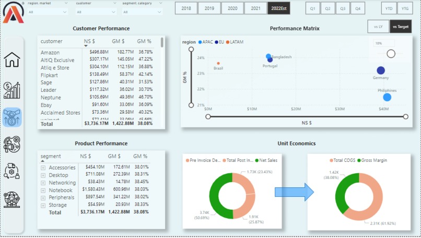
Task: Expand the Storage segment row
Action: coord(43,206)
